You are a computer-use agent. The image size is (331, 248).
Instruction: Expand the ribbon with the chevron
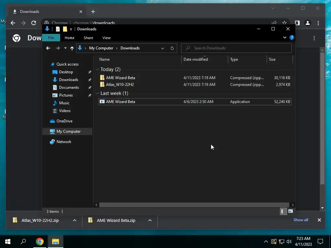point(284,37)
